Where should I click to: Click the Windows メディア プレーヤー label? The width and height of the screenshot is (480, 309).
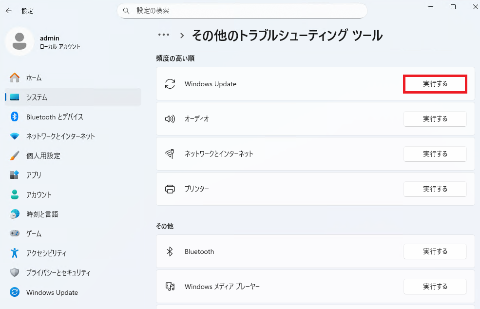[x=222, y=287]
